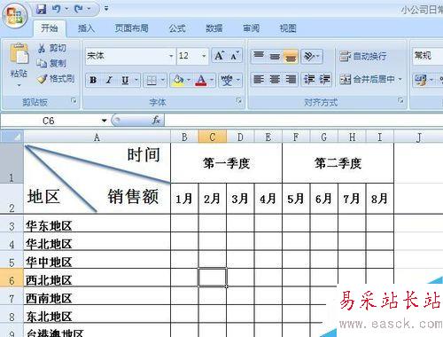Open 剪贴板 dialog launcher
Screen dimensions: 443x337
pos(74,101)
